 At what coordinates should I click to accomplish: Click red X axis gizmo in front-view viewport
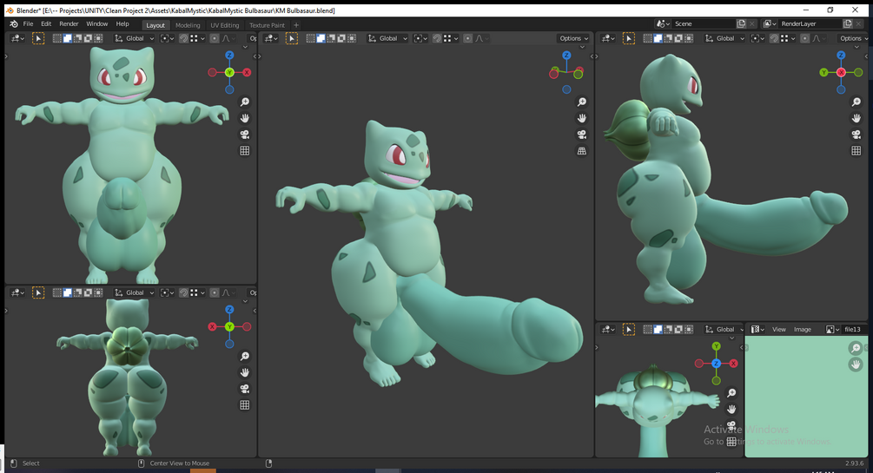point(247,72)
